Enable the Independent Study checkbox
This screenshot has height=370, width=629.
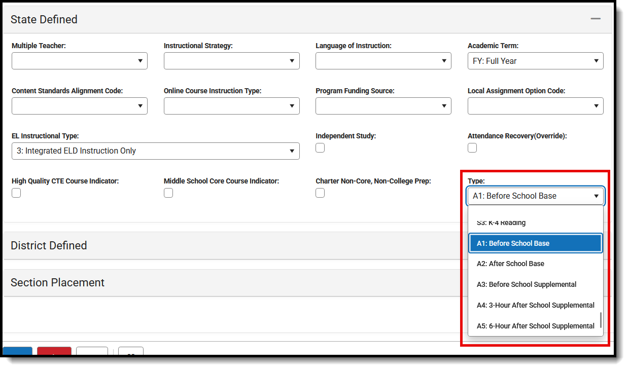[320, 147]
